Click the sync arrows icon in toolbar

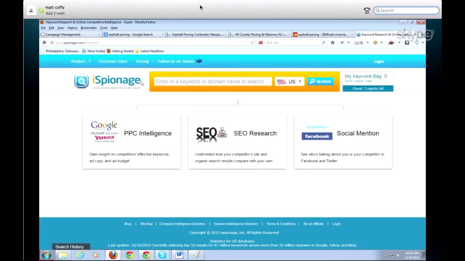pyautogui.click(x=417, y=43)
